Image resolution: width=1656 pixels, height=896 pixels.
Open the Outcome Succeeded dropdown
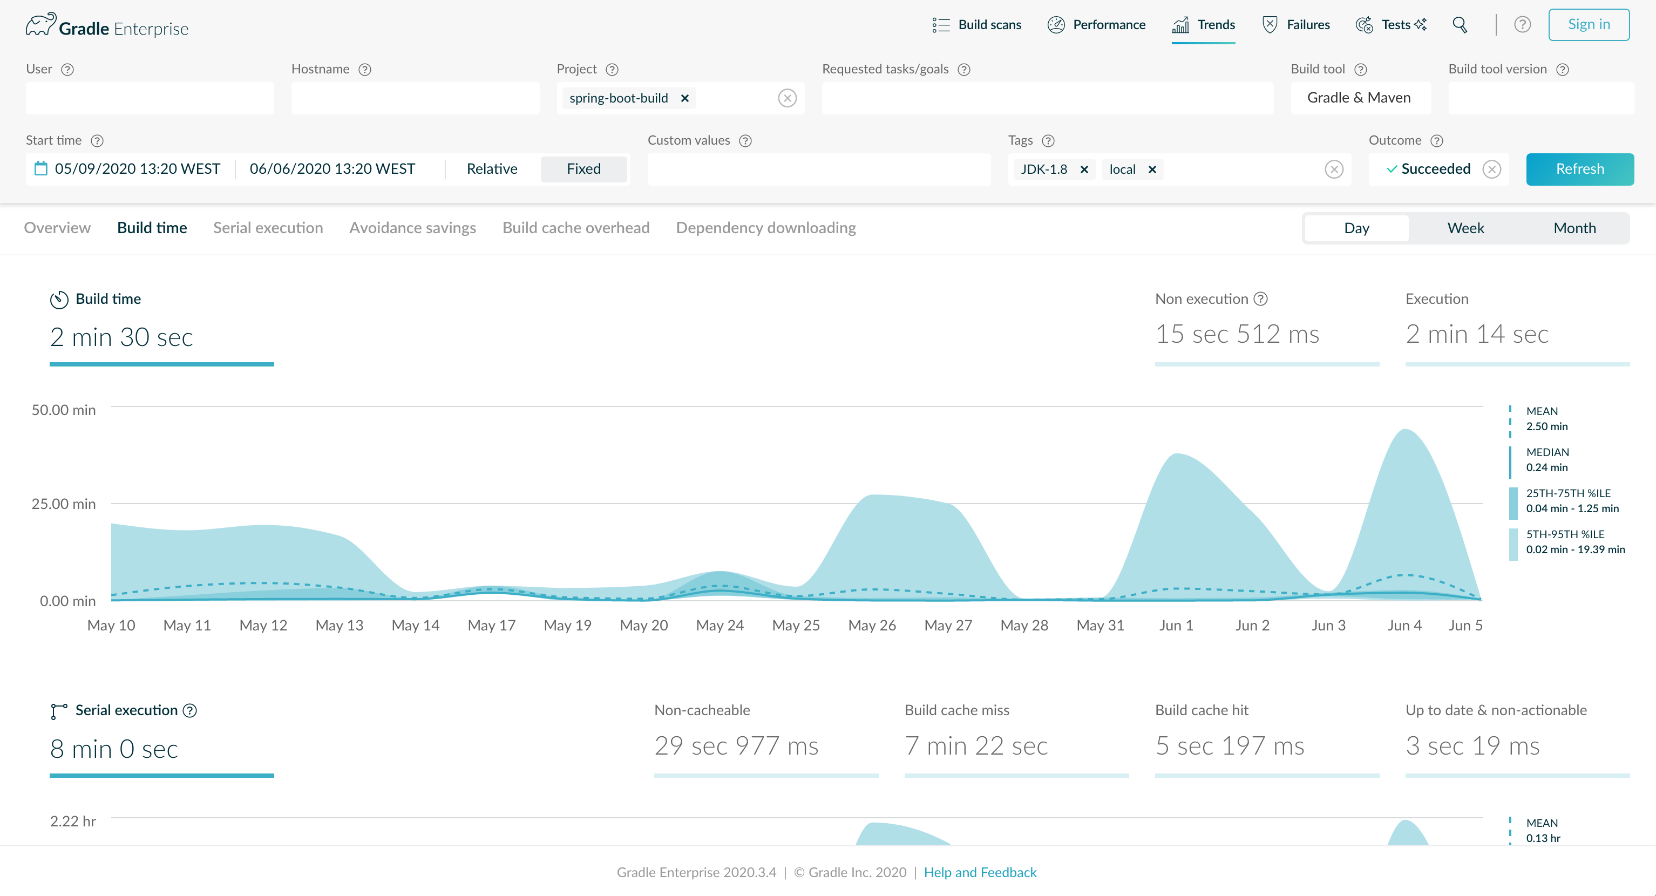(x=1427, y=169)
